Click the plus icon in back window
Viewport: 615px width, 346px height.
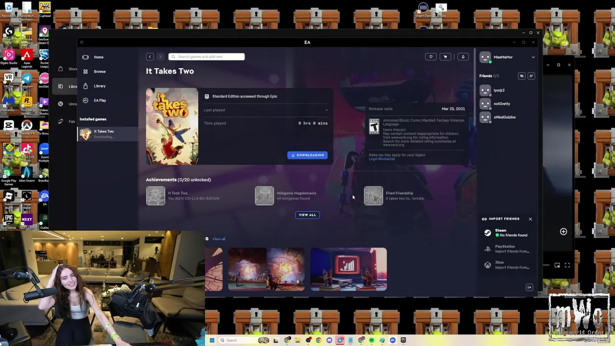point(563,232)
